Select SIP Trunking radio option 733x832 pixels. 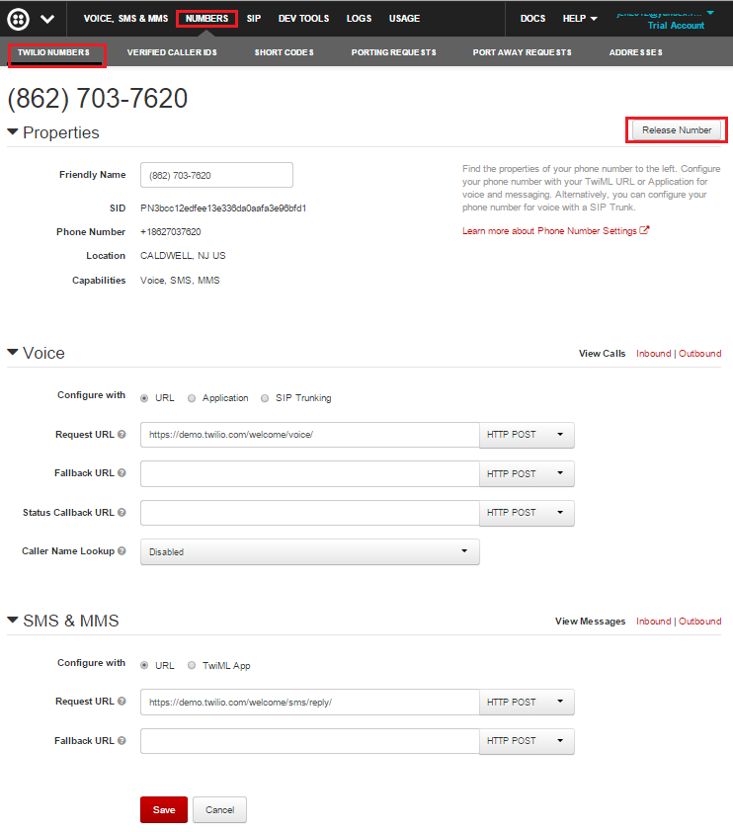tap(265, 398)
